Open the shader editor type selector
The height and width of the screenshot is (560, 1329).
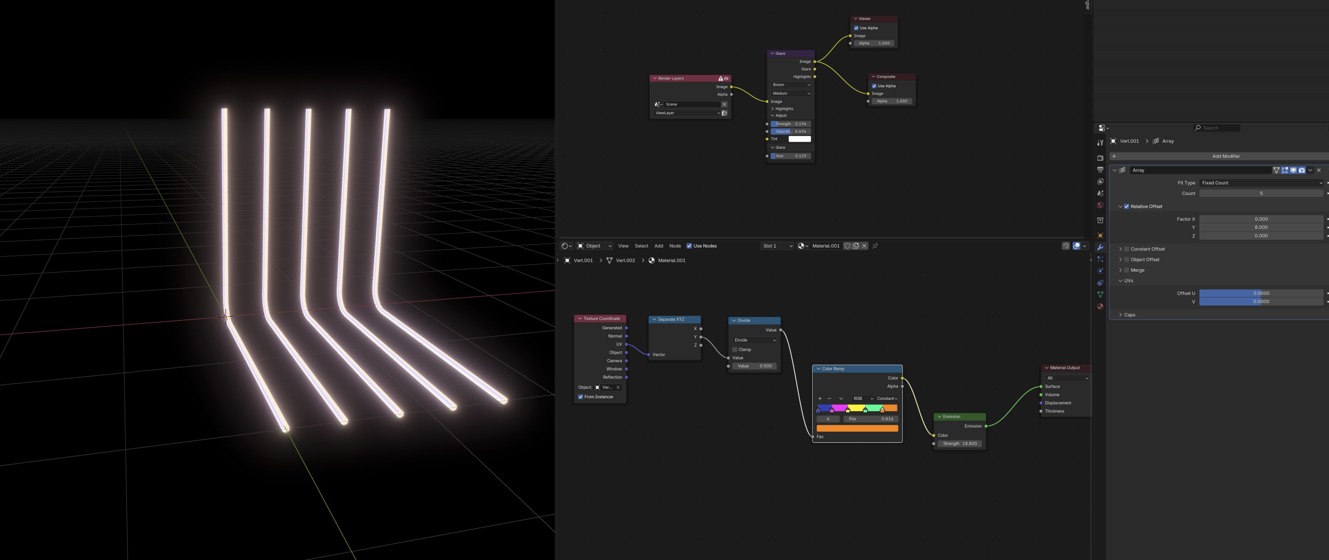566,246
